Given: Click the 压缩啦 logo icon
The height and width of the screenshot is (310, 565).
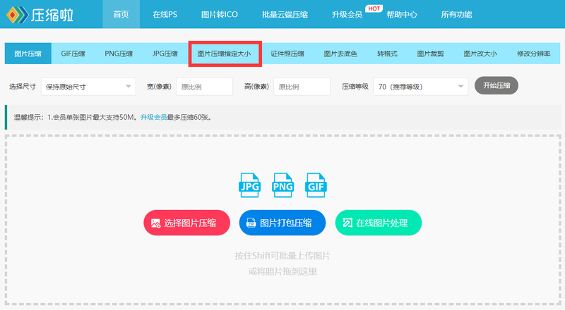Looking at the screenshot, I should [17, 15].
